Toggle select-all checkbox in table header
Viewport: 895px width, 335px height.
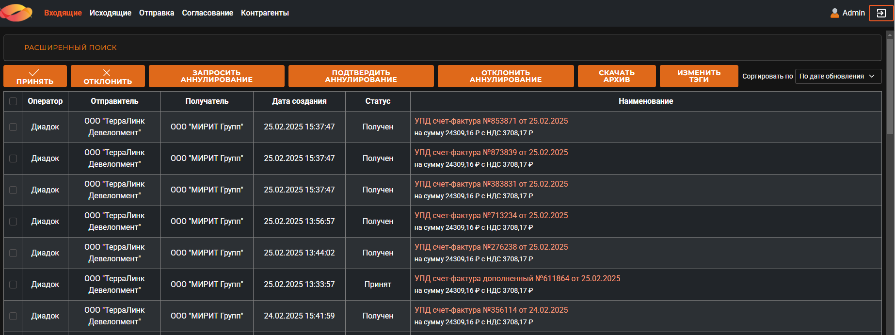(x=13, y=101)
